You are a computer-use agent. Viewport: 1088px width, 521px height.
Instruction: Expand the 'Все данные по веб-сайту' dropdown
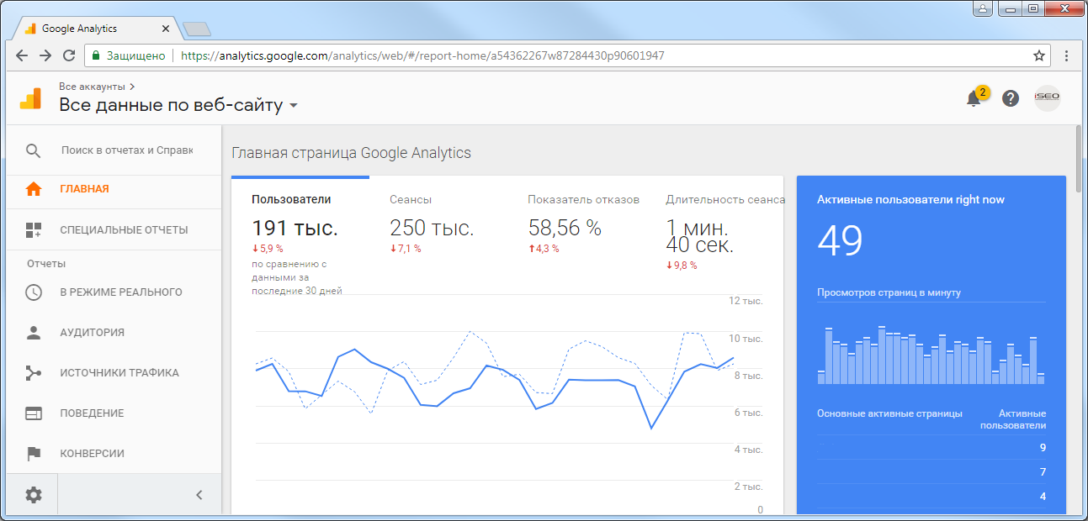(x=294, y=106)
